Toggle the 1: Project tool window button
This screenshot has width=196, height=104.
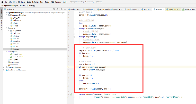[2, 13]
